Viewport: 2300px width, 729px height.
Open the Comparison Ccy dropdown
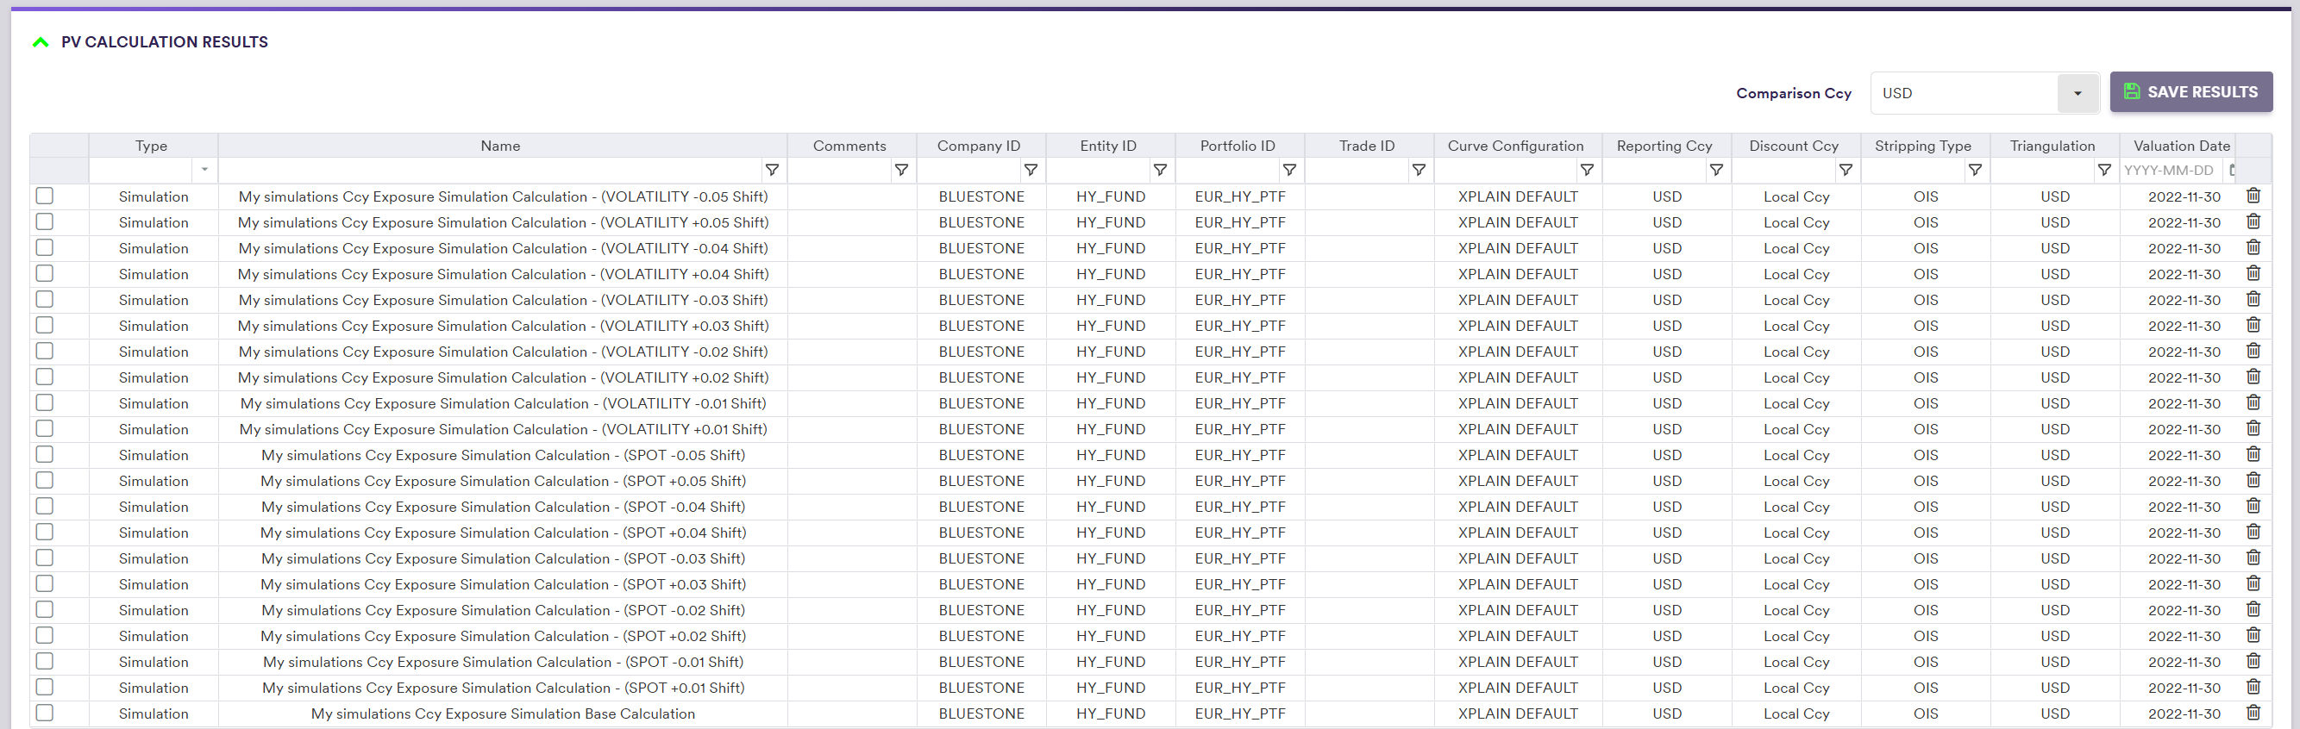click(x=2077, y=94)
